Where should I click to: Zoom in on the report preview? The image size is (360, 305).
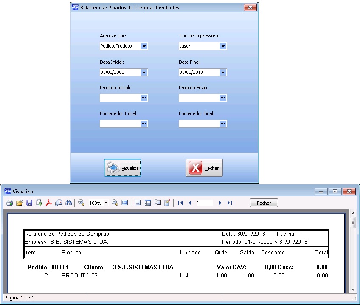(81, 203)
